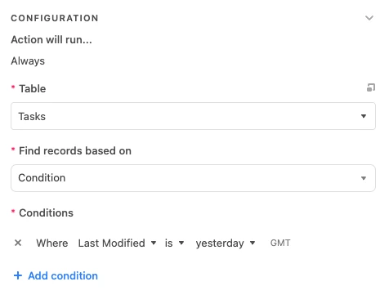
Task: Click the caret next to 'yesterday'
Action: (253, 243)
